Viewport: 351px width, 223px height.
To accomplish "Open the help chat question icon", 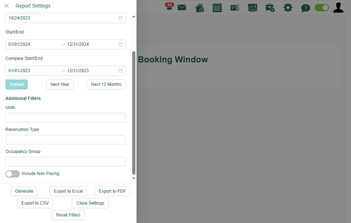I will 305,8.
